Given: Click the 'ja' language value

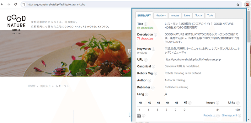Looking at the screenshot, I should tap(166, 94).
